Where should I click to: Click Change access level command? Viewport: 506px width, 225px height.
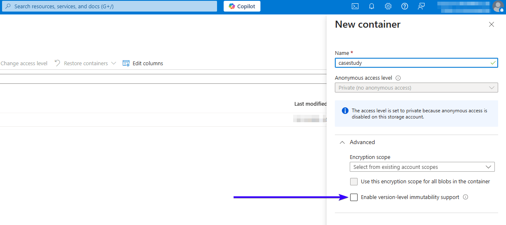click(24, 63)
